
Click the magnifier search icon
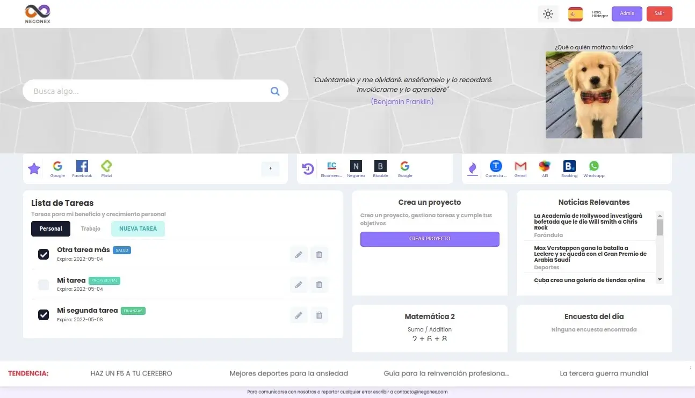(275, 91)
